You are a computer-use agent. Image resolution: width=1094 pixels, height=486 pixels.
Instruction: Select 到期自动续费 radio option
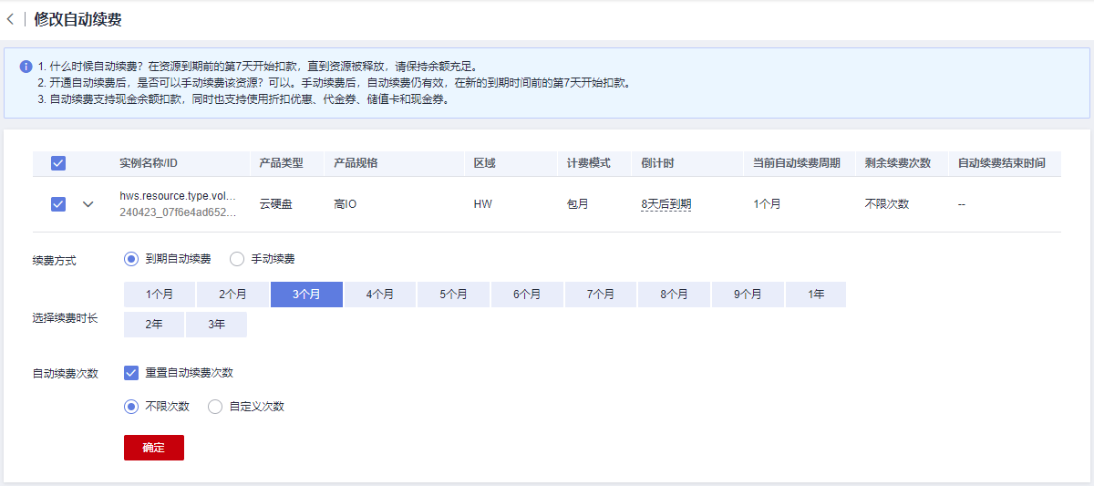pyautogui.click(x=131, y=259)
